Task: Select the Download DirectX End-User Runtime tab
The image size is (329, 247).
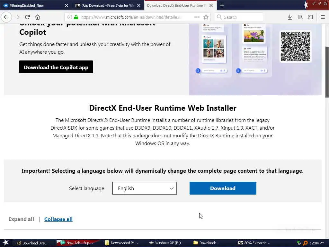Action: point(181,5)
